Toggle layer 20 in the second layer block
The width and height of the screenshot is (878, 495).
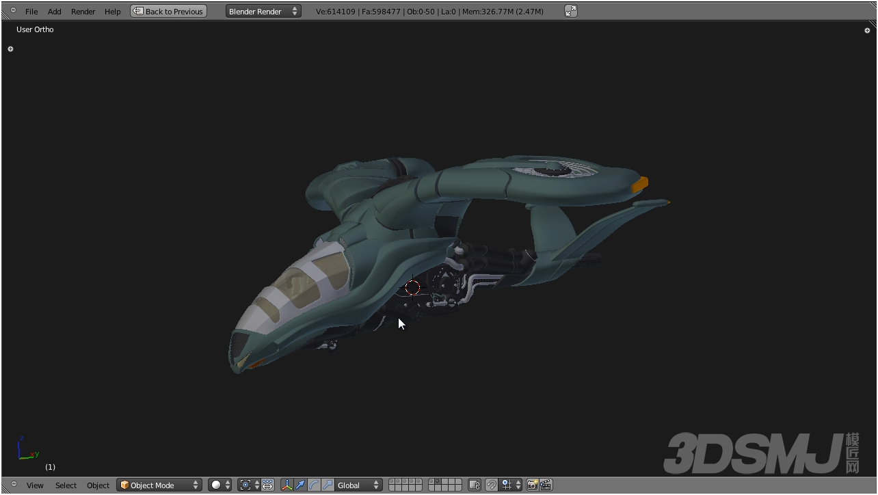tap(459, 488)
